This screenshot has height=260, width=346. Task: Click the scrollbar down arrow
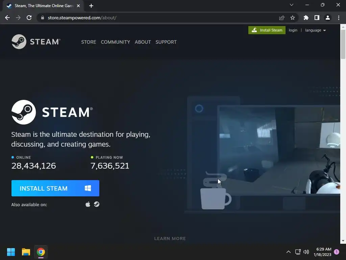click(x=343, y=241)
